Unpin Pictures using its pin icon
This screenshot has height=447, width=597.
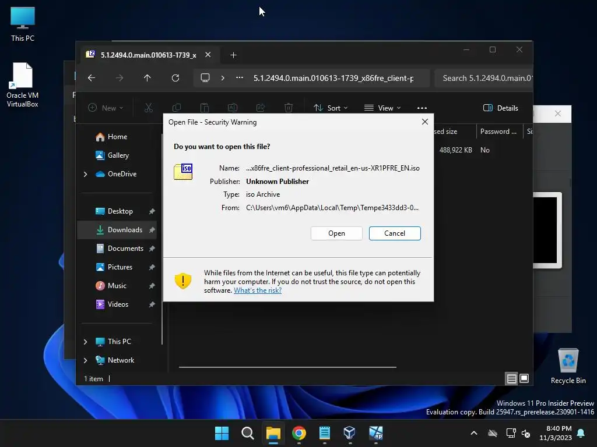(x=152, y=267)
